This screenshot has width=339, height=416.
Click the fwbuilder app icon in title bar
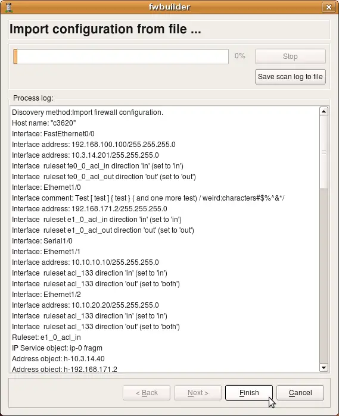[x=9, y=7]
